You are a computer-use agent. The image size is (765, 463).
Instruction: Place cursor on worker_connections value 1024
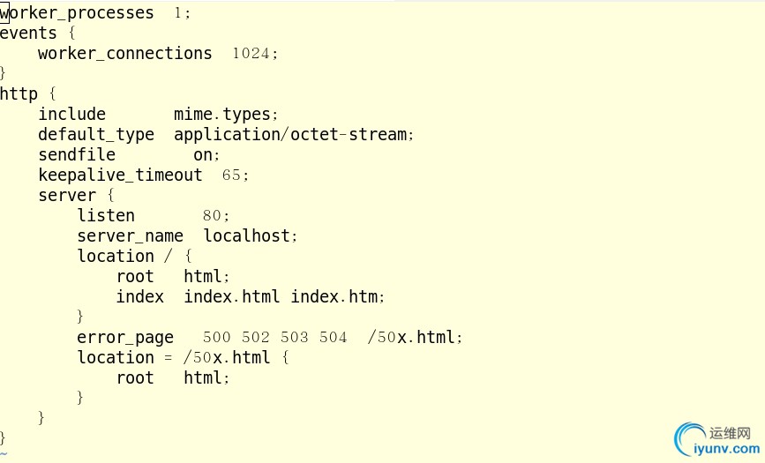point(251,53)
